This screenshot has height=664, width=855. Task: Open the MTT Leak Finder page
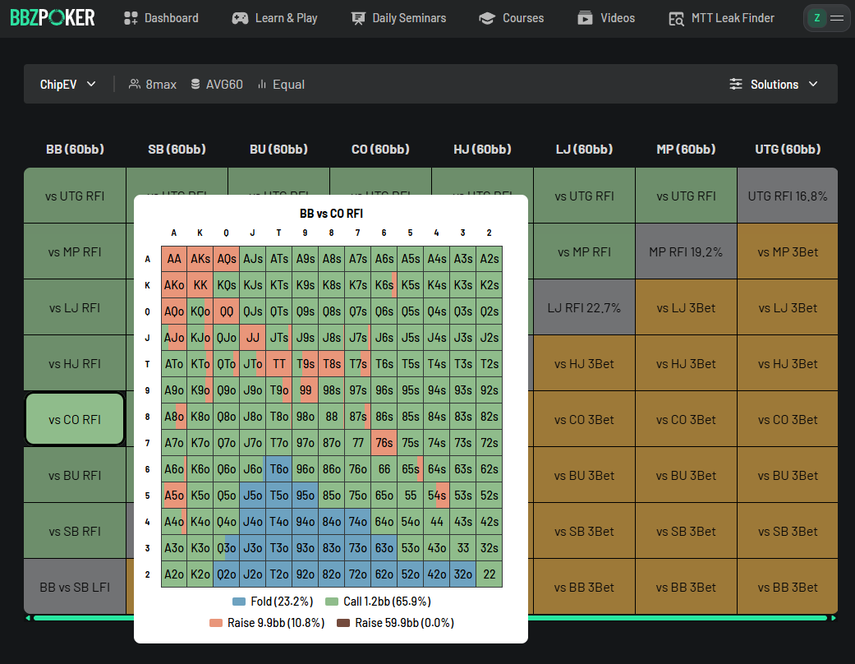pyautogui.click(x=732, y=18)
